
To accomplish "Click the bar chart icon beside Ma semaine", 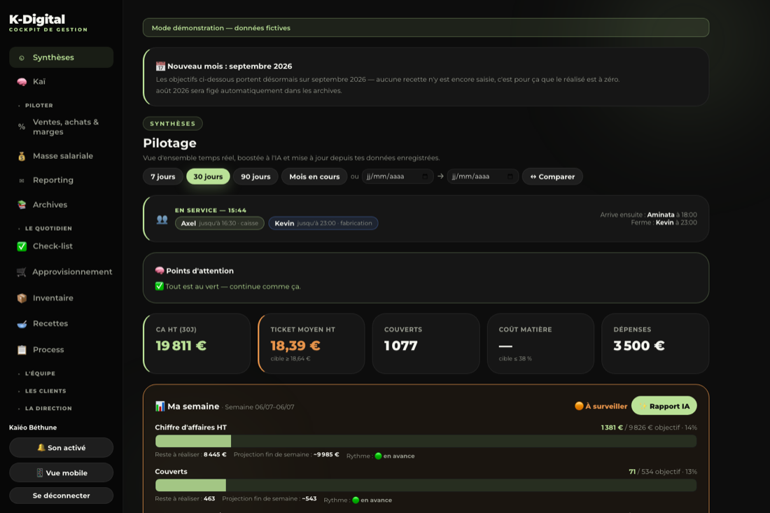I will click(x=160, y=406).
